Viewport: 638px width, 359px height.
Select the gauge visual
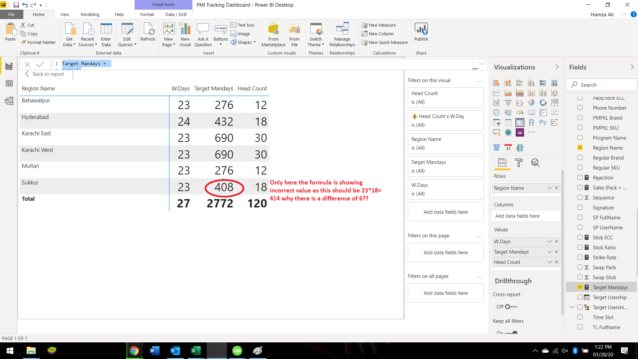(x=520, y=112)
